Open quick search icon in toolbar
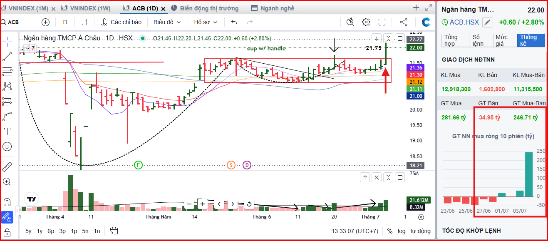This screenshot has height=241, width=548. [x=350, y=22]
